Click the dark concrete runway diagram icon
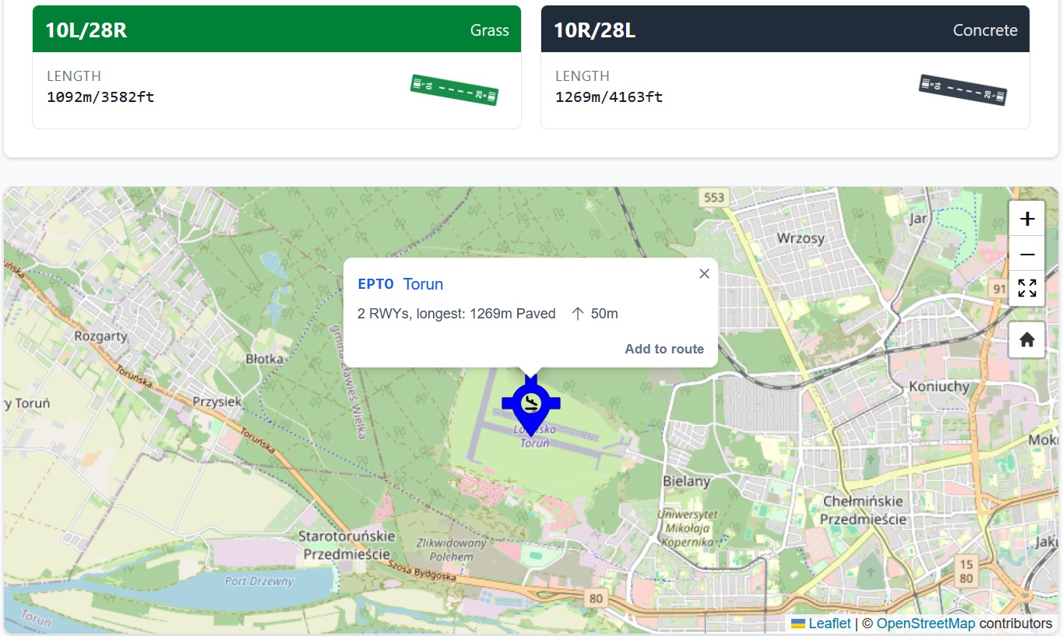1063x636 pixels. point(963,90)
